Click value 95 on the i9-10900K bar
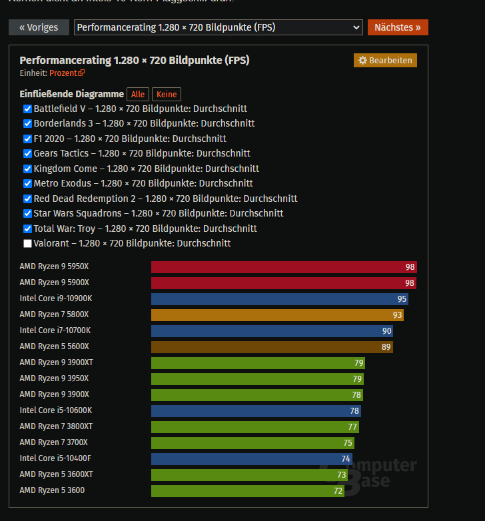This screenshot has width=485, height=521. pyautogui.click(x=402, y=299)
